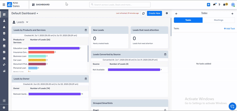Open dashboard settings gear icon

(x=167, y=13)
